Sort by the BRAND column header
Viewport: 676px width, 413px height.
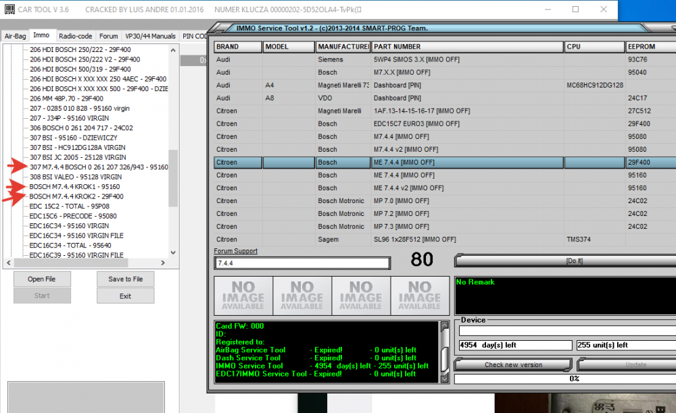238,47
